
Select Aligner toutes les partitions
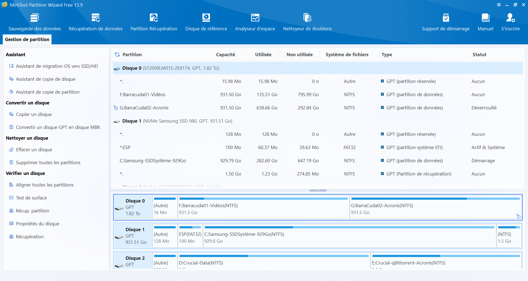[x=45, y=185]
